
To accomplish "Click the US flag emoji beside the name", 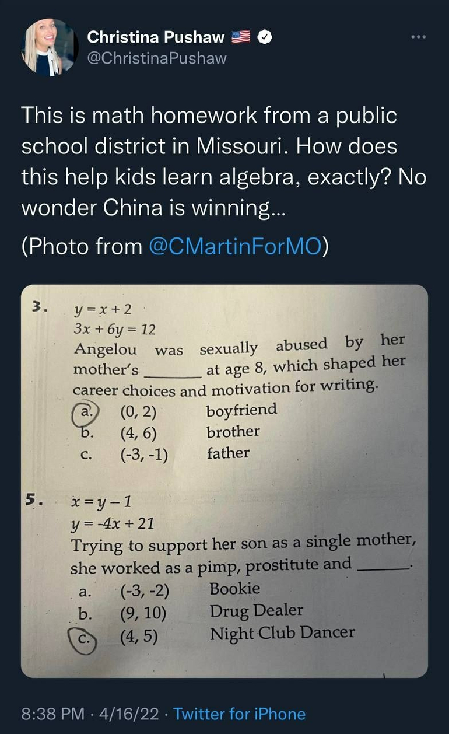I will [x=241, y=37].
